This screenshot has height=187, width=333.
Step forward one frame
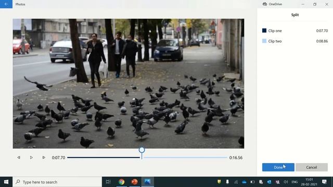tap(44, 157)
